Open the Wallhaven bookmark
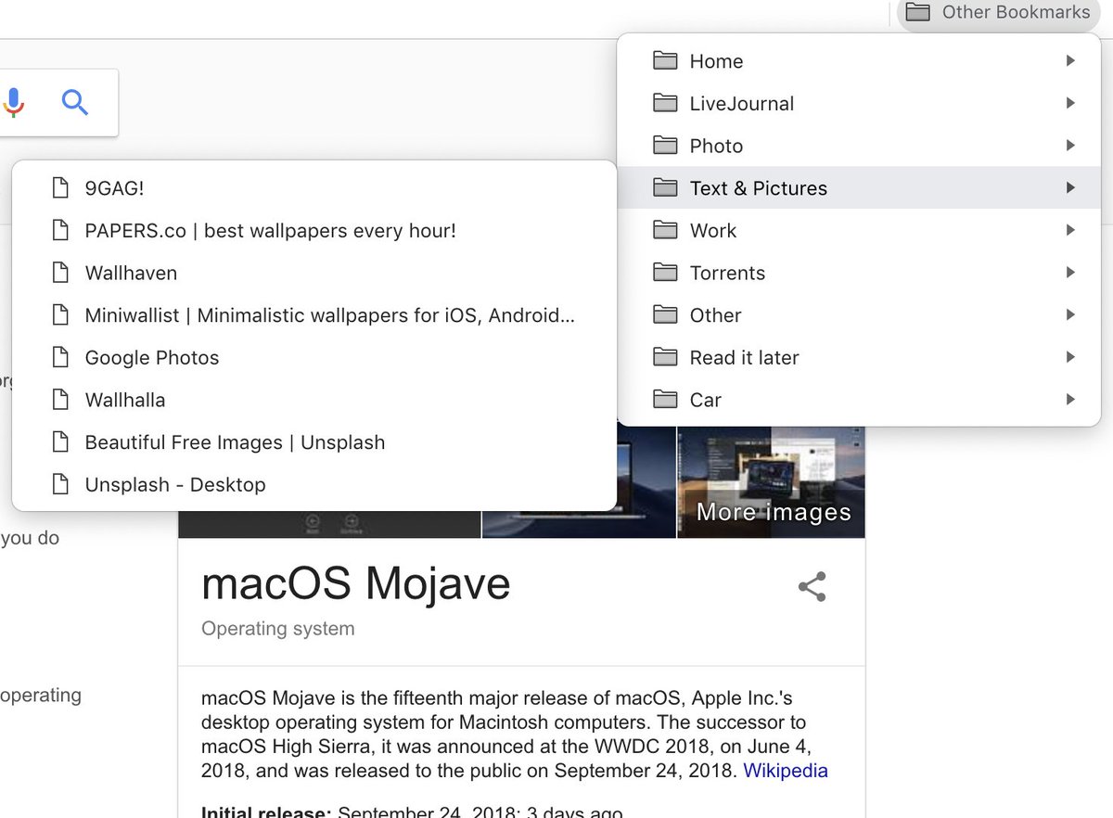 tap(313, 273)
